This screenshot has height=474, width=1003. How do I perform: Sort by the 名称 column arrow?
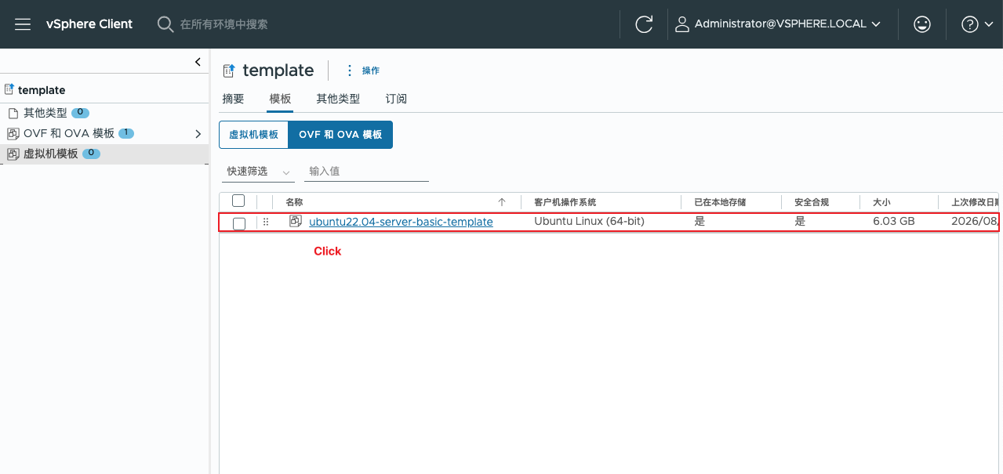click(502, 202)
